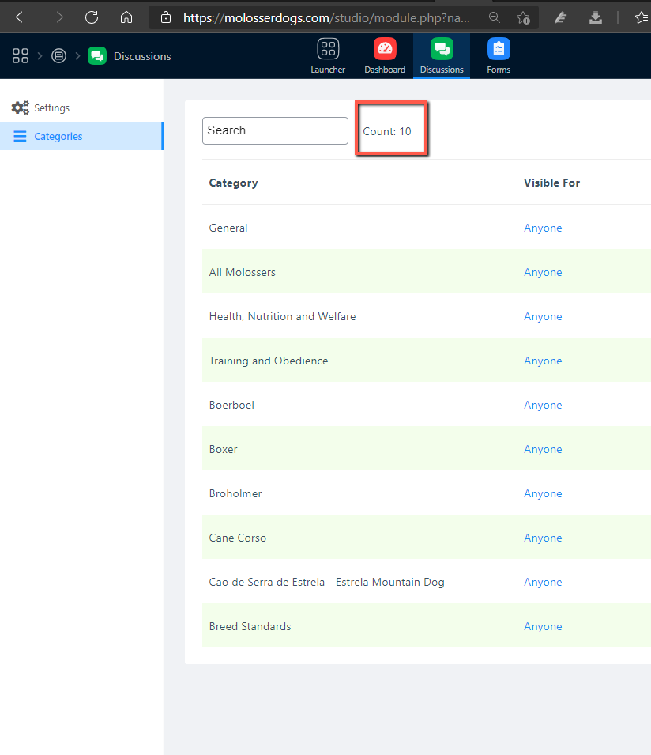Image resolution: width=651 pixels, height=755 pixels.
Task: Select Categories in the sidebar
Action: pos(82,136)
